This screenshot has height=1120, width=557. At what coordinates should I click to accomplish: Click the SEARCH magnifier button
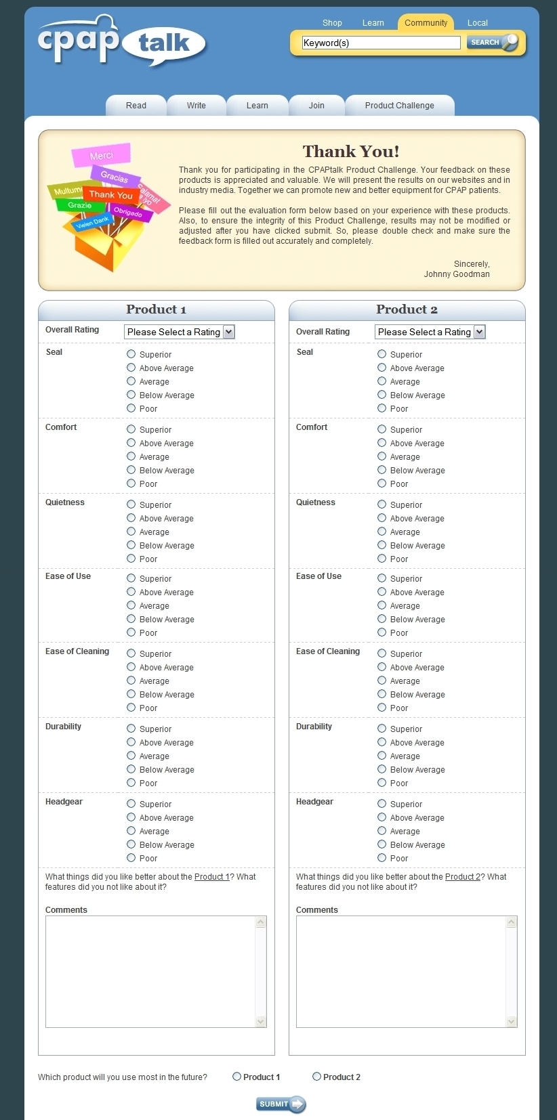coord(493,43)
